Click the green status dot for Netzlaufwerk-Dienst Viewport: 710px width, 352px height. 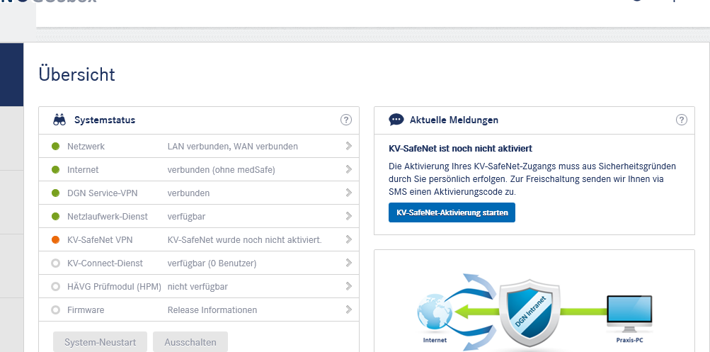[x=56, y=217]
